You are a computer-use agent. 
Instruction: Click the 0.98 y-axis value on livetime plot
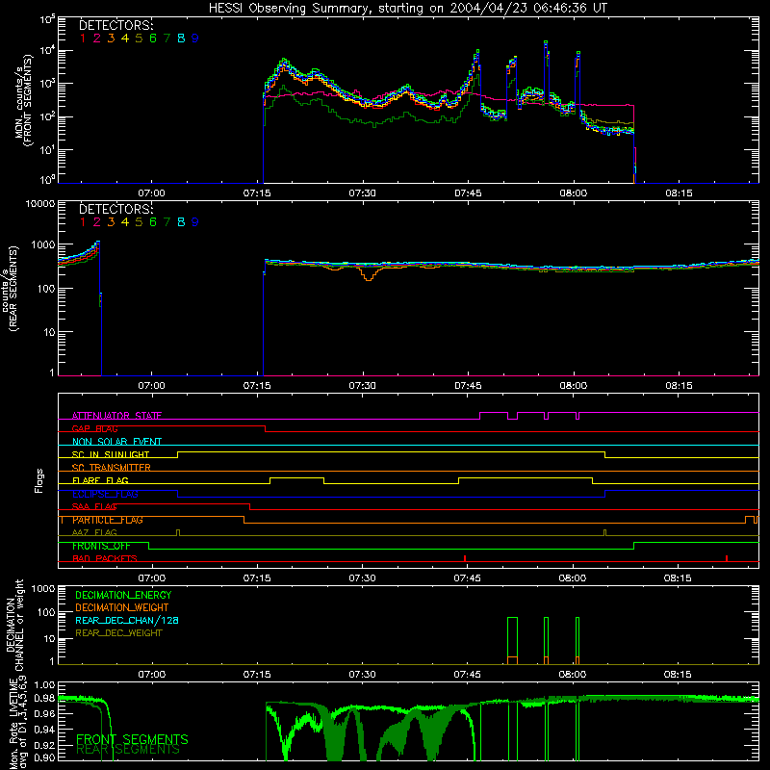(x=44, y=698)
